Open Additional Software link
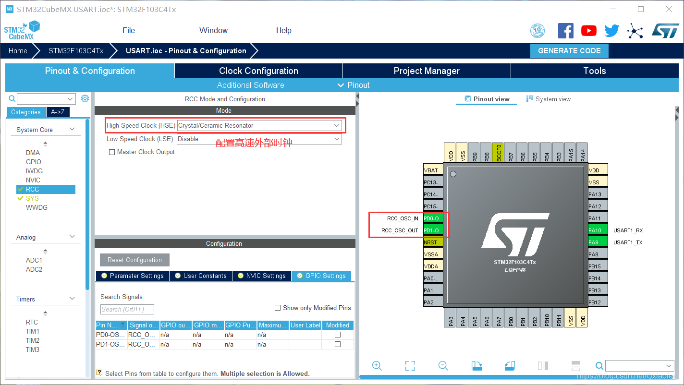This screenshot has width=684, height=385. [x=251, y=85]
